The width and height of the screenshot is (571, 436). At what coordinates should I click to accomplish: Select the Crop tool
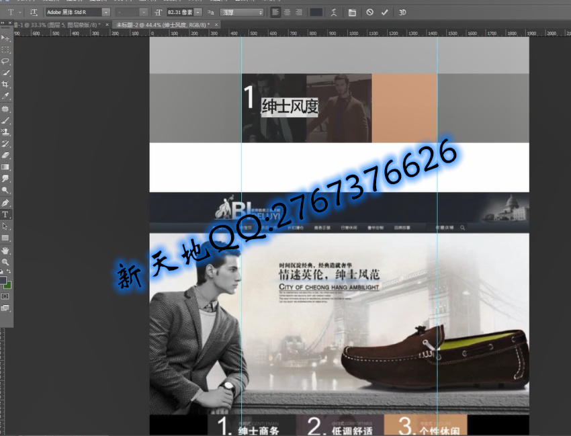5,85
